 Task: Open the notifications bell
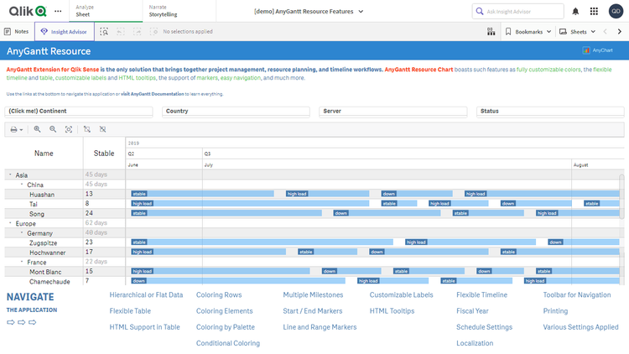click(575, 12)
